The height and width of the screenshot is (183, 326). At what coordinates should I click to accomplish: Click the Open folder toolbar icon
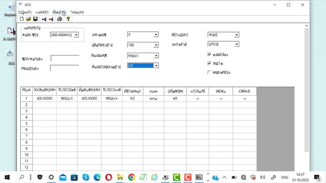click(29, 19)
